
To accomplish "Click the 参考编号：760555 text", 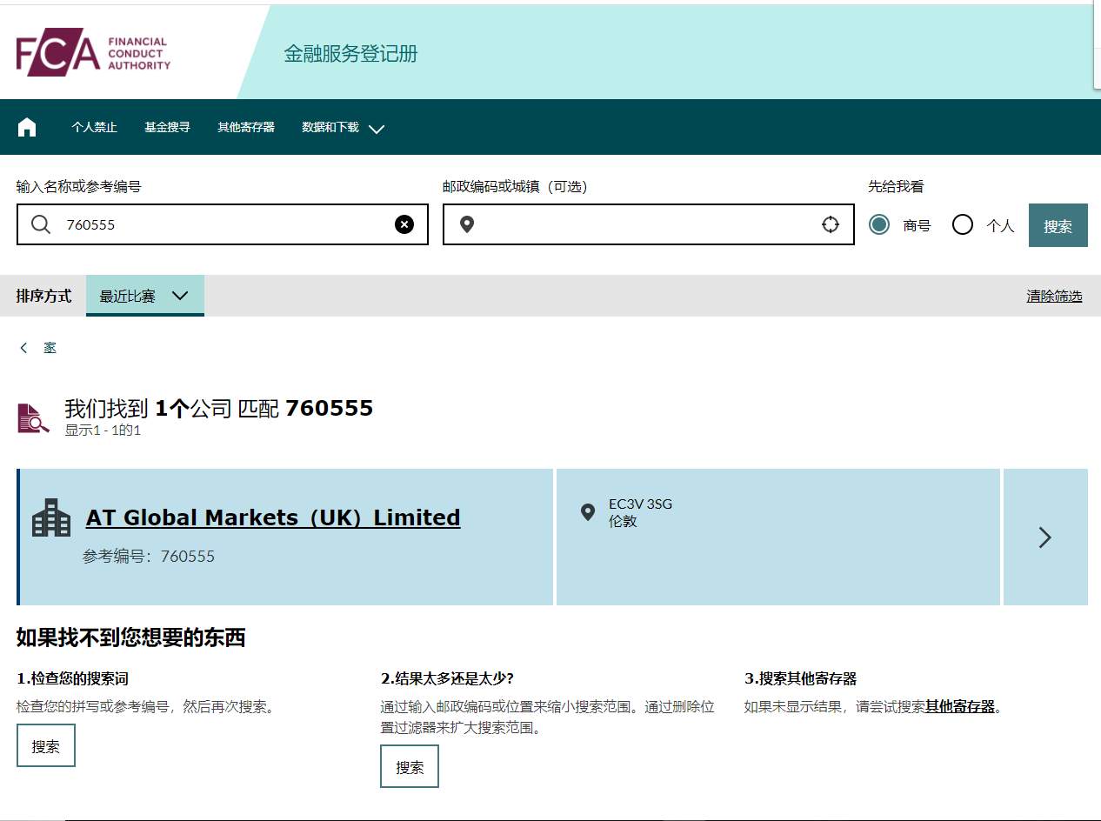I will pyautogui.click(x=149, y=557).
